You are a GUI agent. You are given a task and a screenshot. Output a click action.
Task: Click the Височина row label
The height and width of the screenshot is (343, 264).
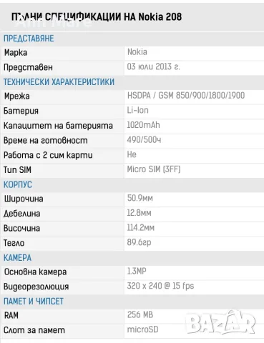(21, 229)
